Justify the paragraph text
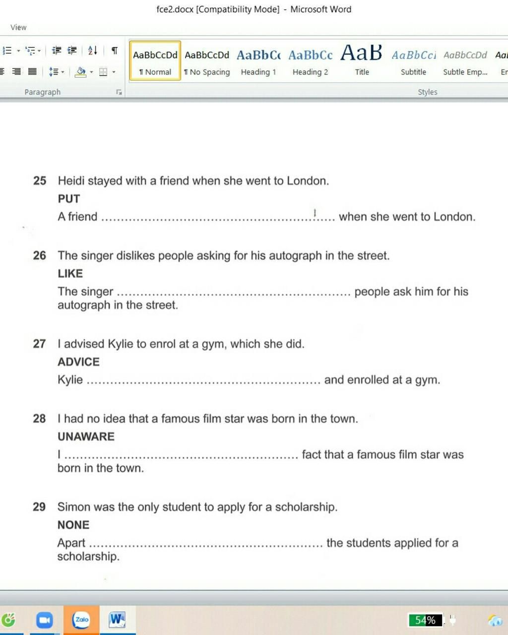The image size is (508, 635). tap(32, 72)
